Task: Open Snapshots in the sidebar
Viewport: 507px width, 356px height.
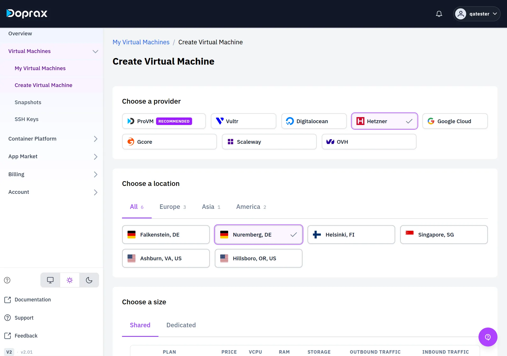Action: (x=28, y=102)
